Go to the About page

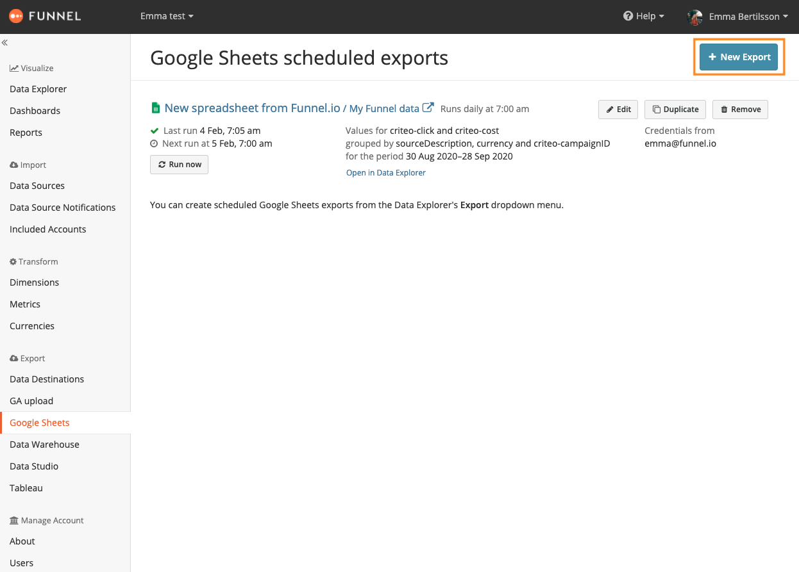[22, 541]
